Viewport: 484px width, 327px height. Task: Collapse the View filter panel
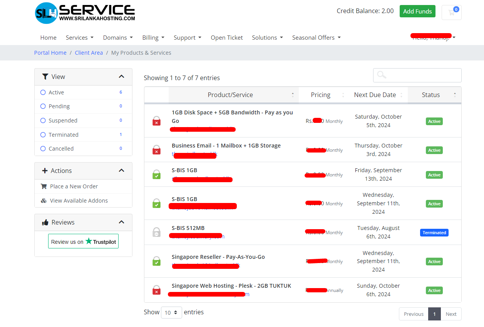click(x=121, y=76)
